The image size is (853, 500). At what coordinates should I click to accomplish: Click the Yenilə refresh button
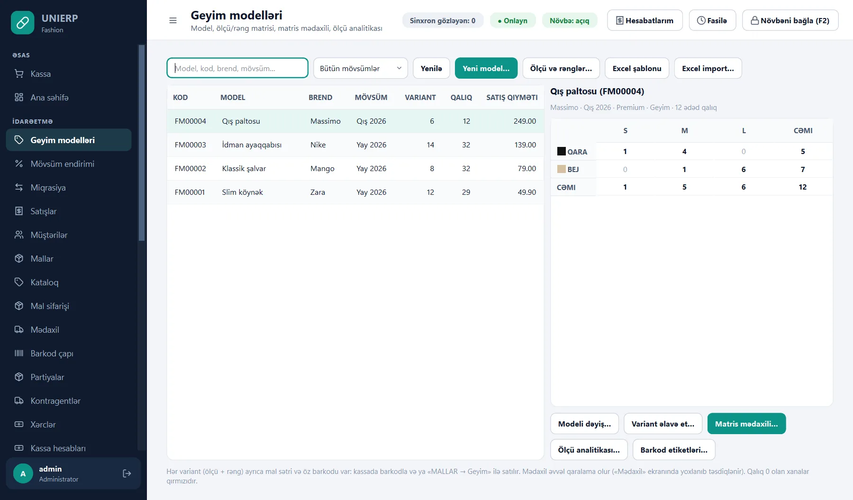click(431, 68)
